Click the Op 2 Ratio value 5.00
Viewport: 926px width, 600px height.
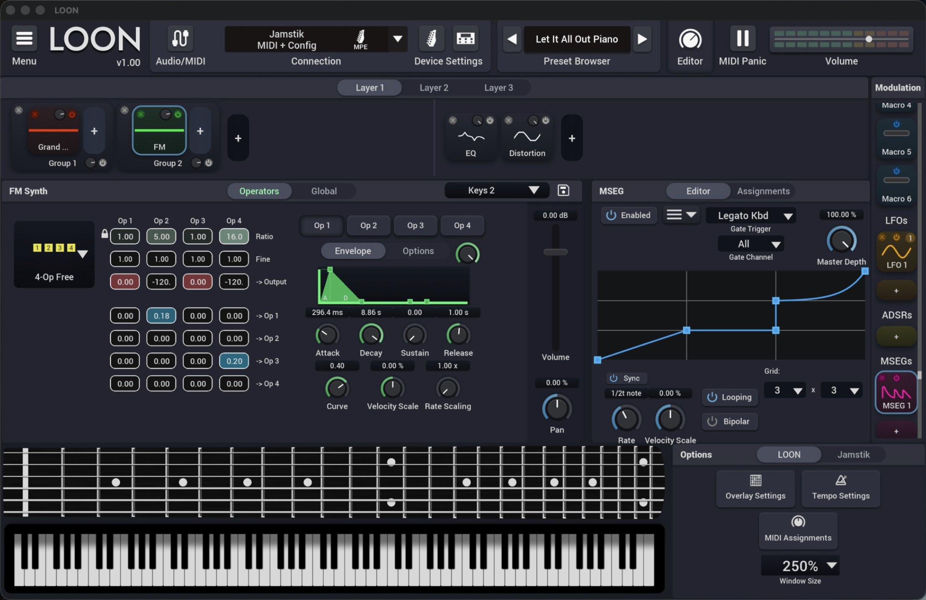click(161, 236)
